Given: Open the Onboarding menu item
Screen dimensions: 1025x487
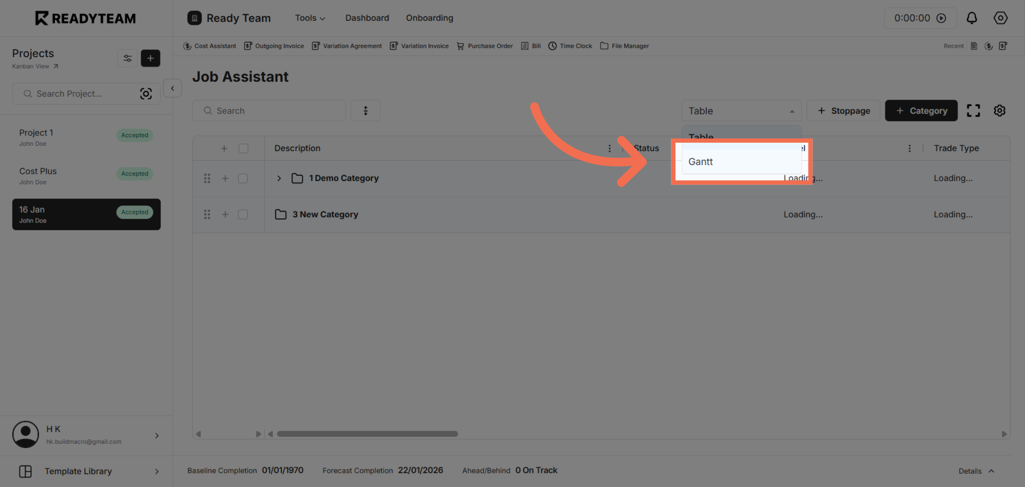Looking at the screenshot, I should [x=429, y=18].
